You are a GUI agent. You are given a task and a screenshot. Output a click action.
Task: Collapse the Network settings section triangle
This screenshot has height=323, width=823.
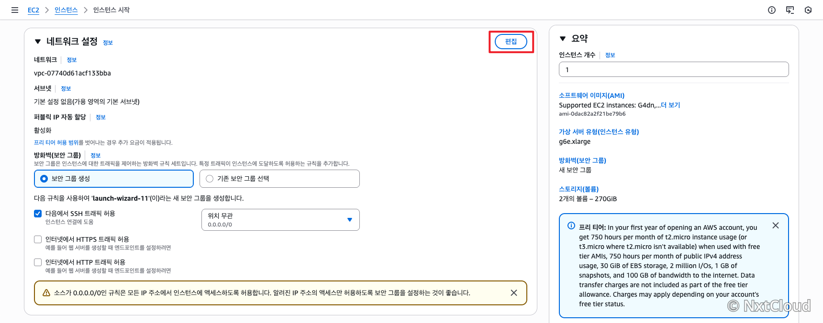[x=38, y=42]
